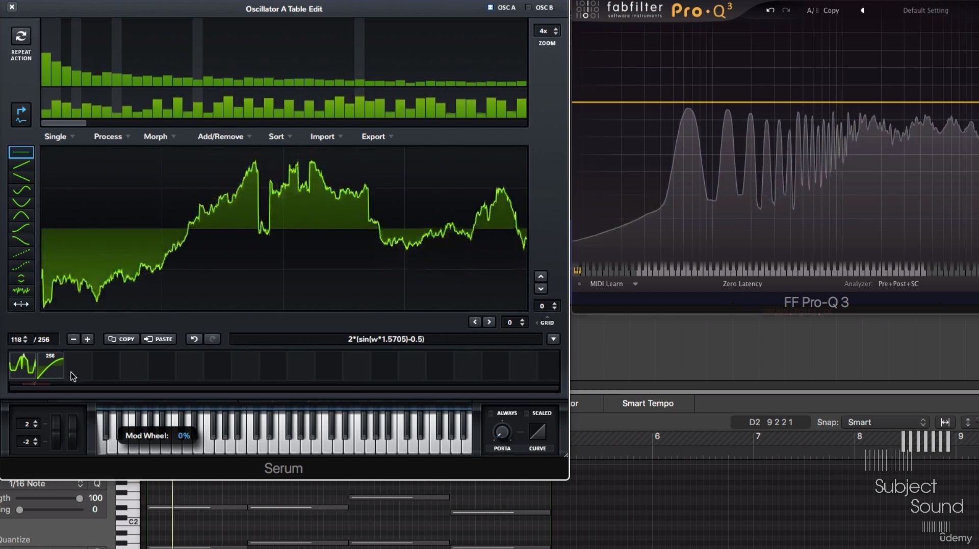Click the horizontal scrollbar under the harmonic bins

pyautogui.click(x=64, y=123)
